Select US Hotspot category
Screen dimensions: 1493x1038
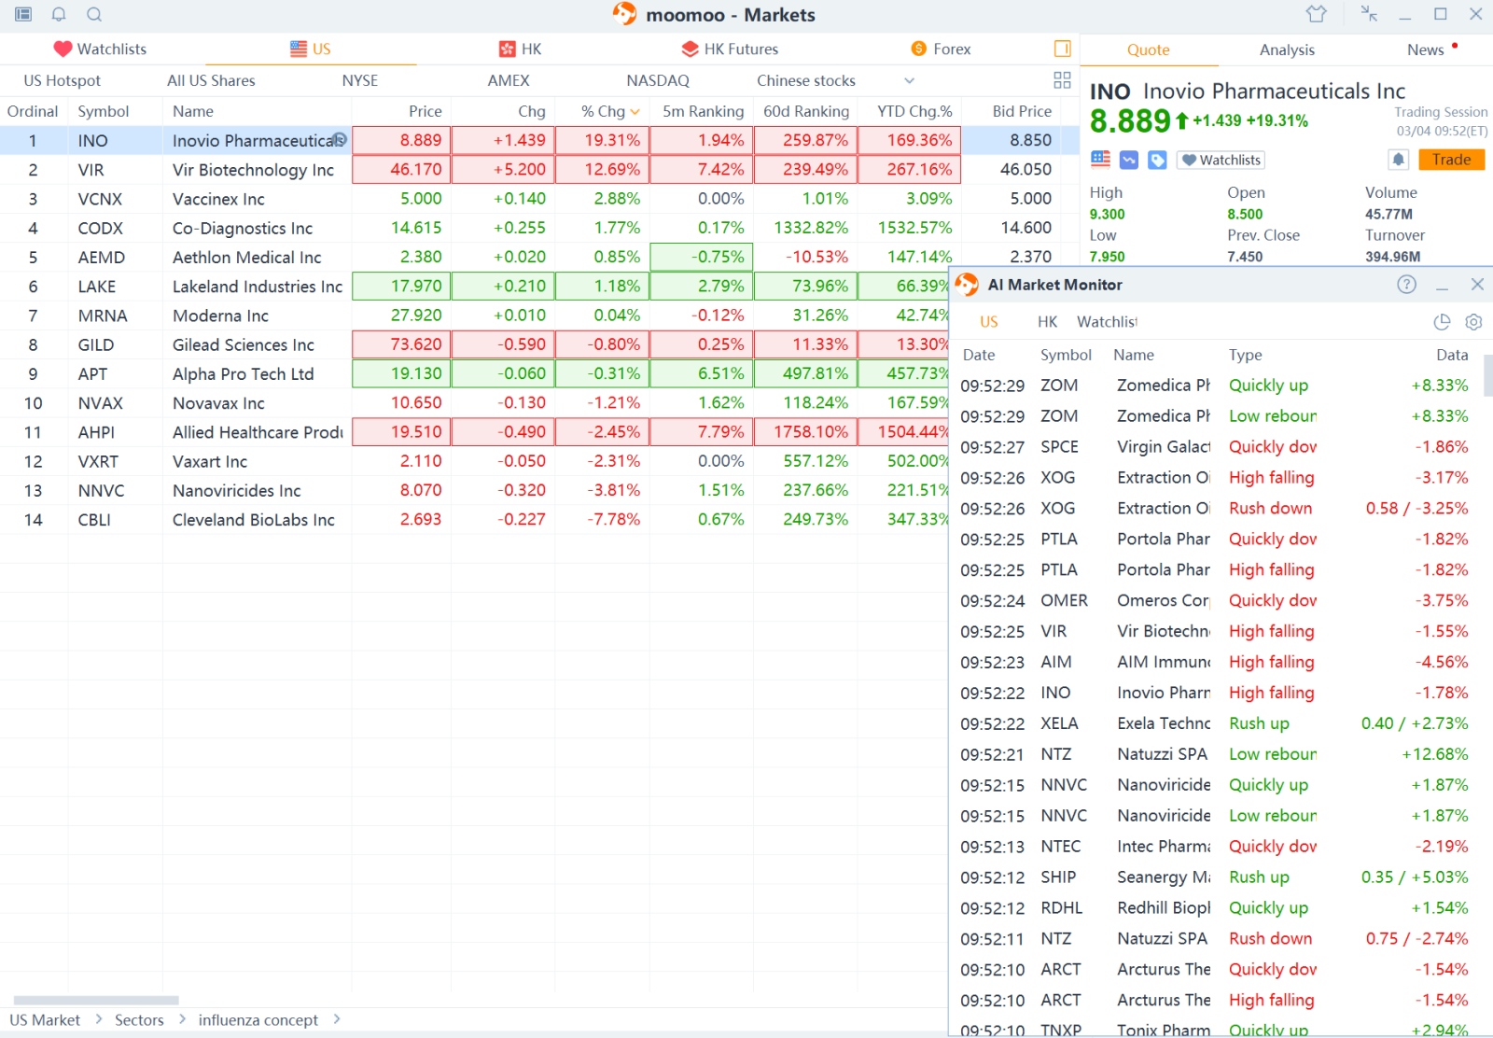point(62,80)
